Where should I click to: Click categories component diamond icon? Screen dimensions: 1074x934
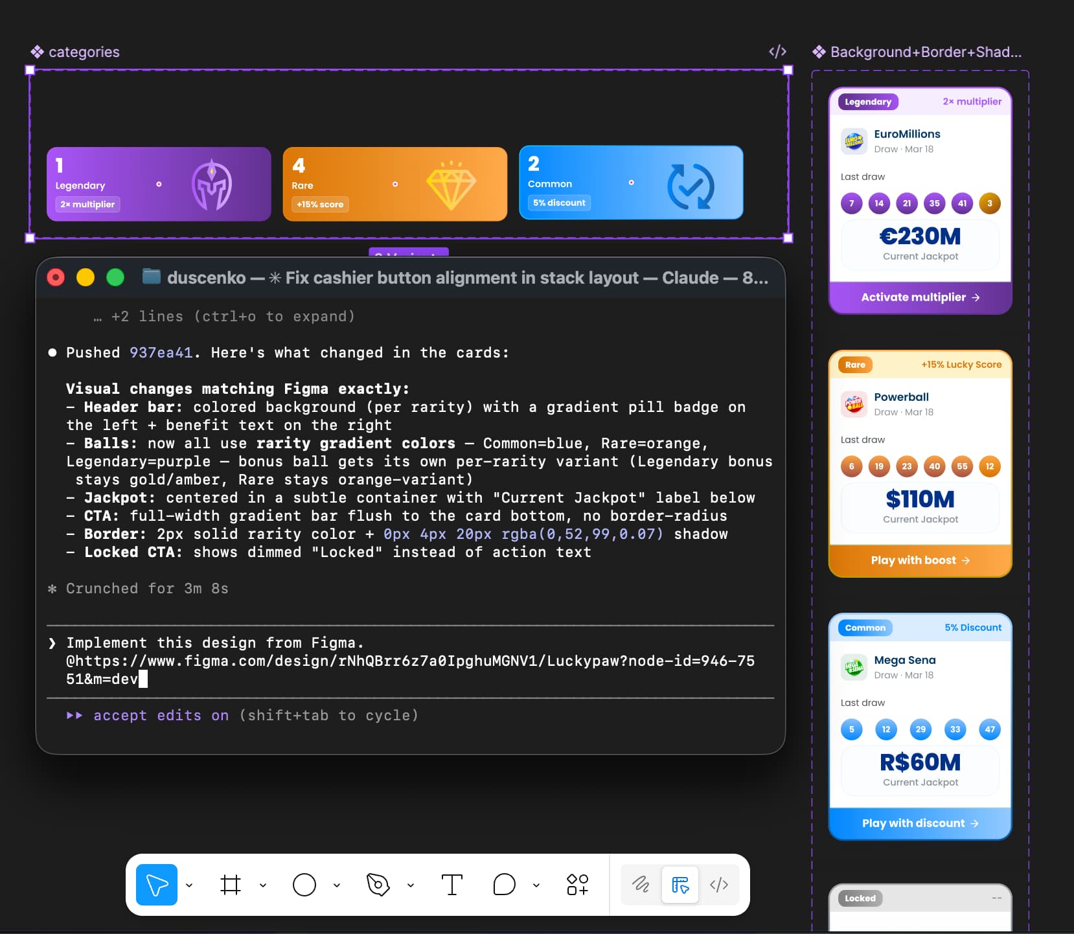37,52
